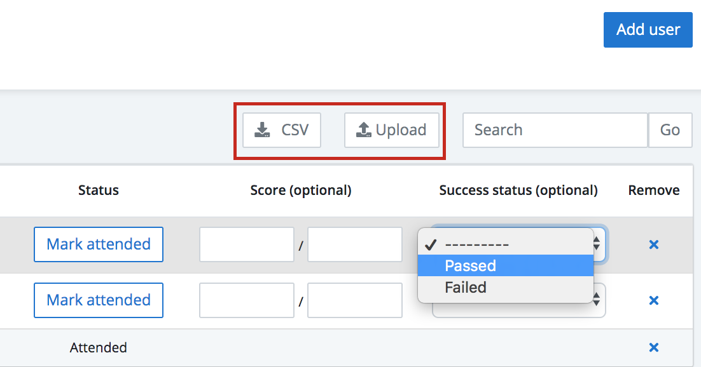Screen dimensions: 701x367
Task: Click second row maximum score field
Action: (x=355, y=300)
